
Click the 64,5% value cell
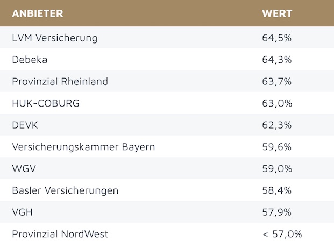click(x=276, y=38)
